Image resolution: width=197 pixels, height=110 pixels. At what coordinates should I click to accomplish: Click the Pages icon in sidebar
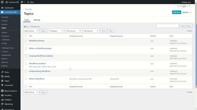[2, 81]
